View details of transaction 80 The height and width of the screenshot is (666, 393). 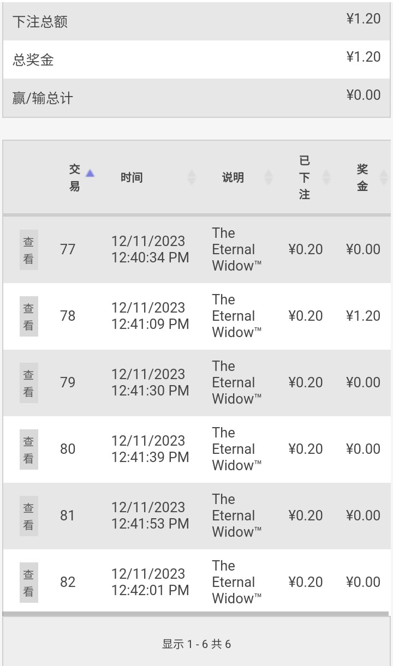28,449
